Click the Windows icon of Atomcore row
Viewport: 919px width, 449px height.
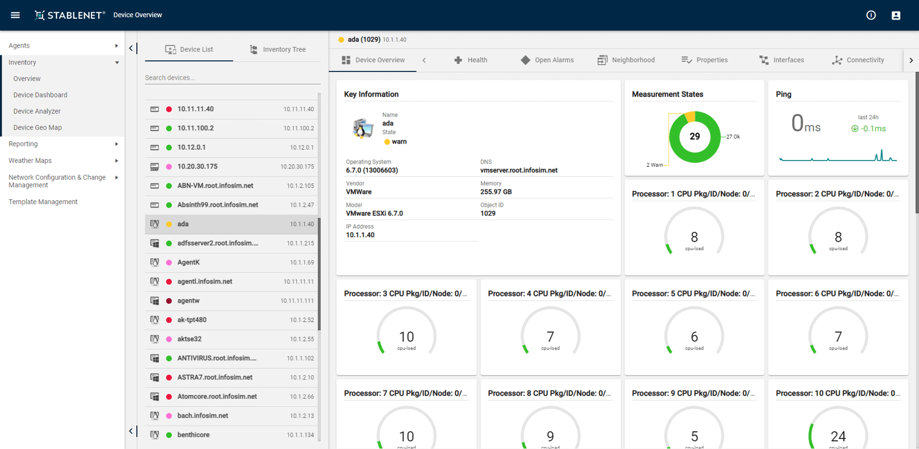pos(155,397)
